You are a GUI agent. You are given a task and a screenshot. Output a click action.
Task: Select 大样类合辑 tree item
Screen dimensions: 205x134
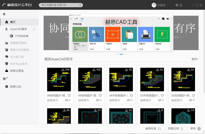click(x=22, y=36)
